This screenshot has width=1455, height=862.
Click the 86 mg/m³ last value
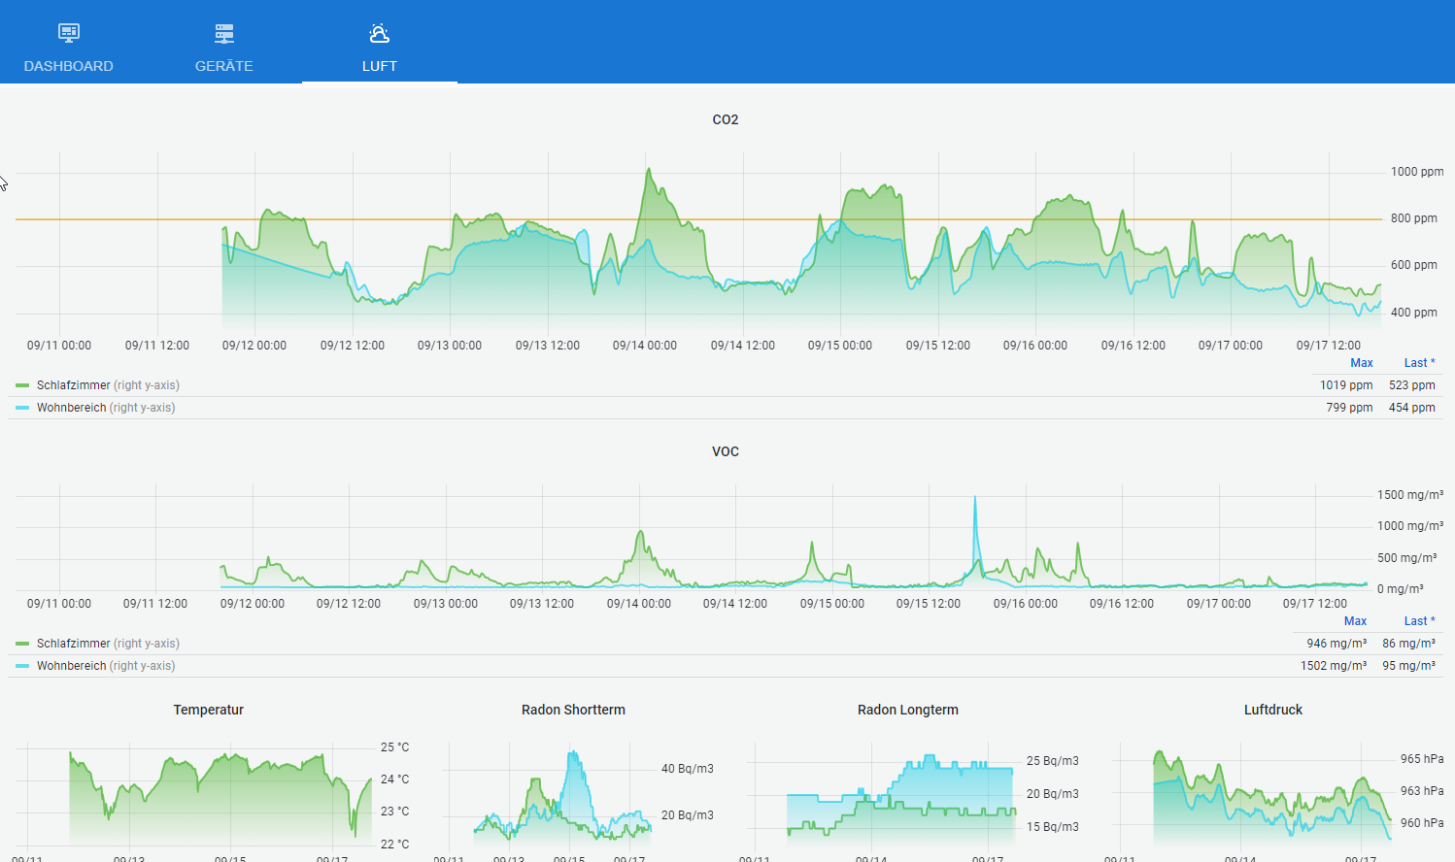(x=1409, y=644)
